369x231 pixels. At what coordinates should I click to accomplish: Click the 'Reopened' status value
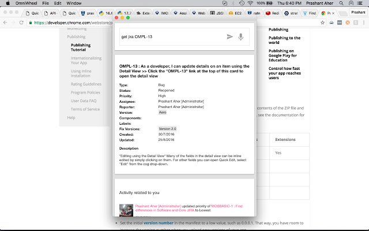click(x=166, y=90)
